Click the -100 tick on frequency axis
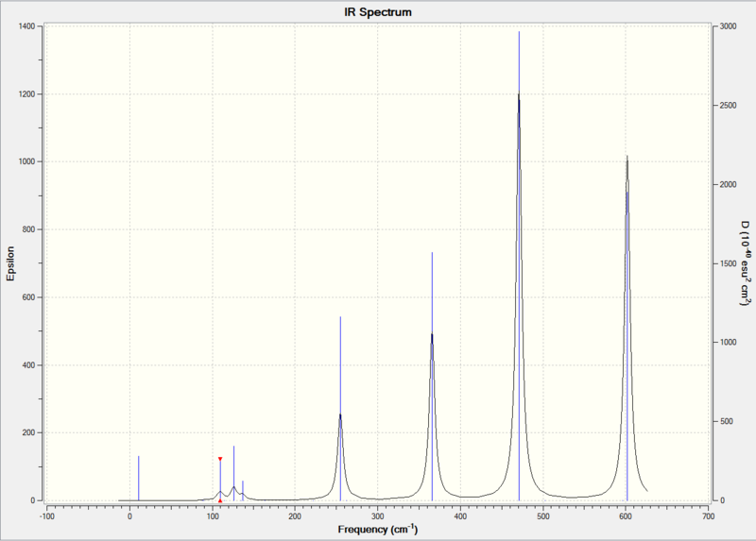Image resolution: width=756 pixels, height=541 pixels. [x=46, y=516]
